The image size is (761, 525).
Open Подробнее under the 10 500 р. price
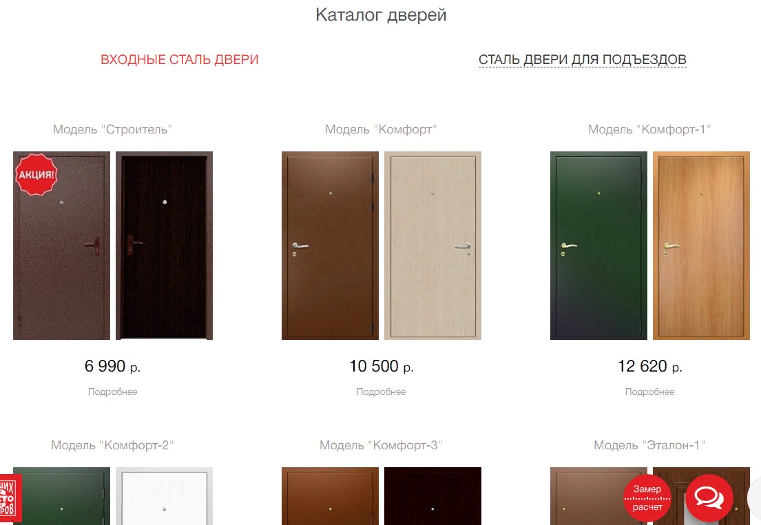pos(381,392)
